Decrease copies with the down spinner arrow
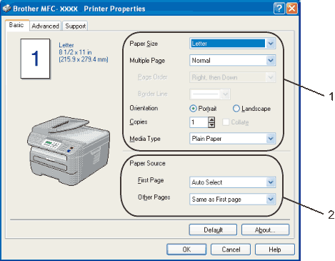This screenshot has width=335, height=261. click(211, 125)
